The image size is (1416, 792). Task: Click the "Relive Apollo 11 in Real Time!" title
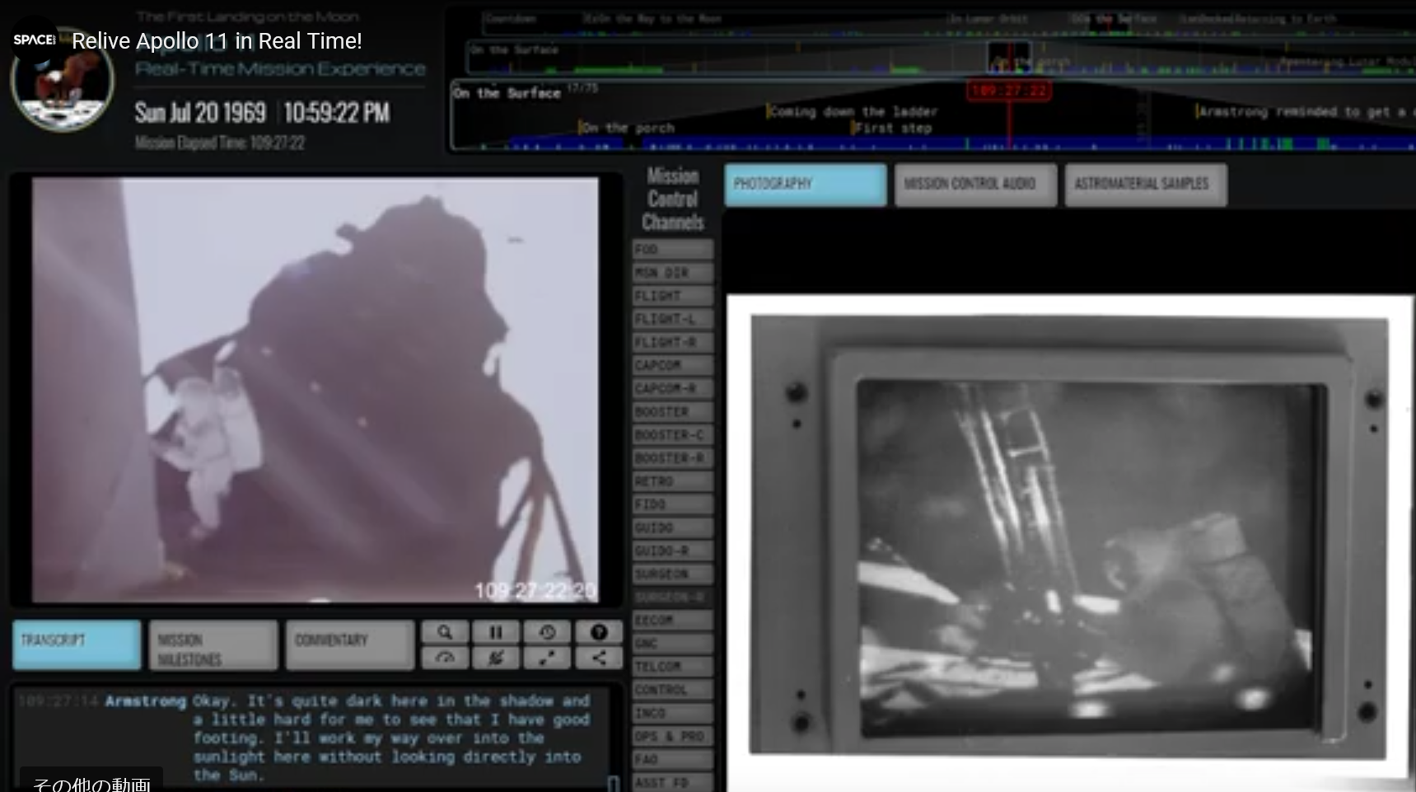click(217, 41)
